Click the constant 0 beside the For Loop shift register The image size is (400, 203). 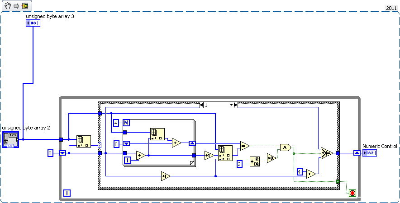point(116,145)
